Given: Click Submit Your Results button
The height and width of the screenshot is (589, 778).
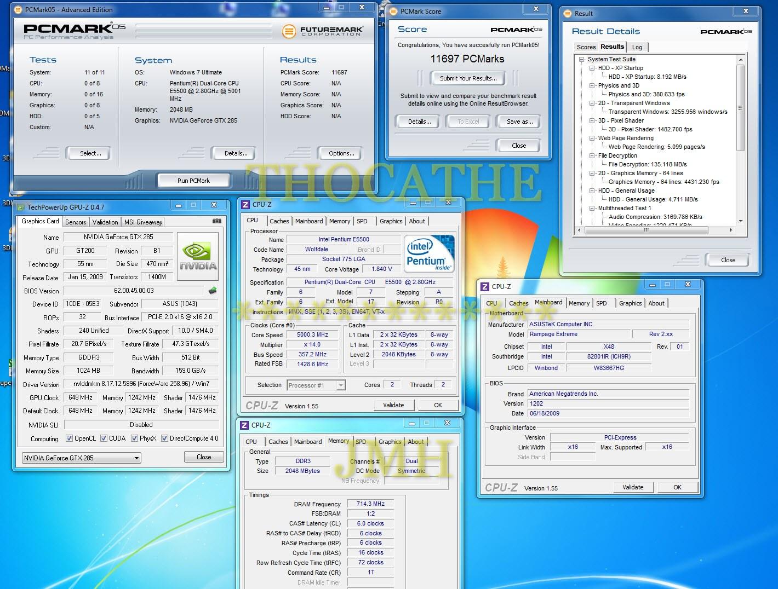Looking at the screenshot, I should tap(468, 78).
